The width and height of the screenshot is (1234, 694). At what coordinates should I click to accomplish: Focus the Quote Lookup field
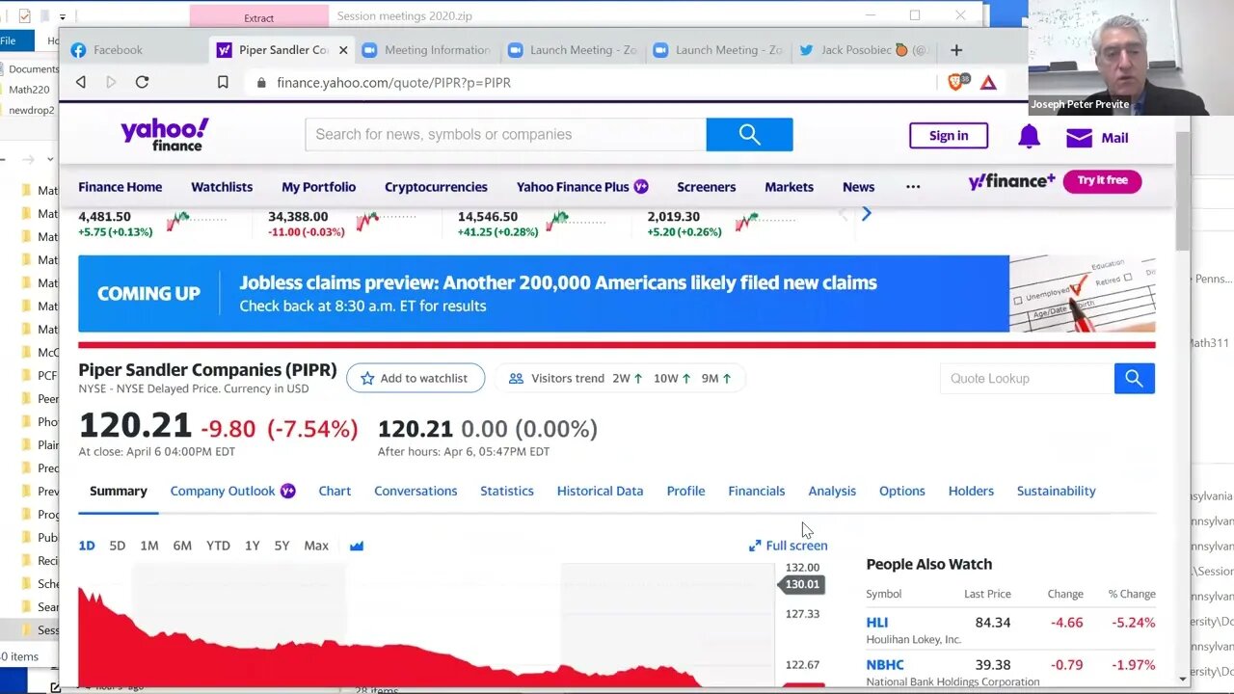pyautogui.click(x=1027, y=379)
